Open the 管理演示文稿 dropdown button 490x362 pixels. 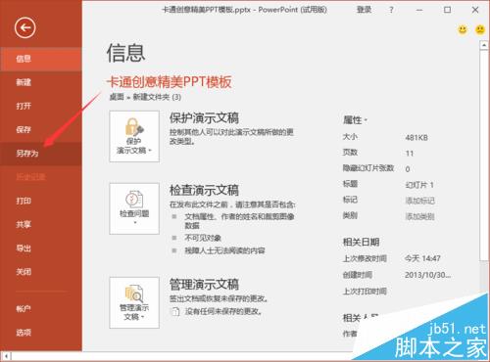tap(134, 302)
